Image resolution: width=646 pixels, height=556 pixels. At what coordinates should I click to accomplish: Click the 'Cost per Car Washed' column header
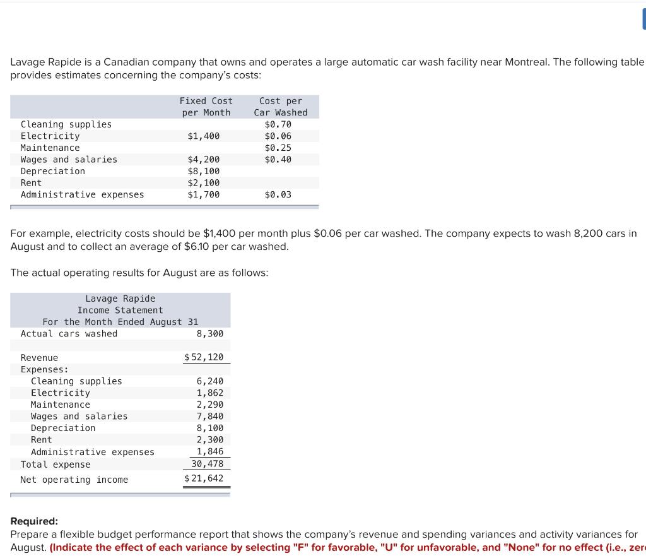pos(281,107)
